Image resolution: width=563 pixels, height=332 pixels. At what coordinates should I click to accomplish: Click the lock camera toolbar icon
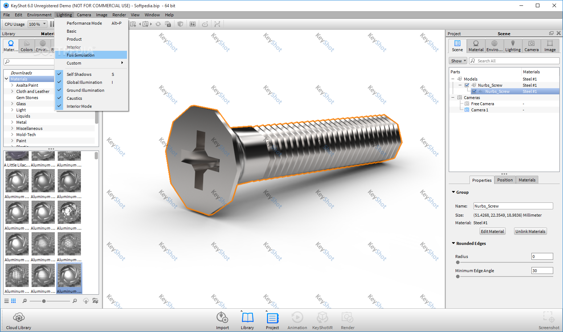(168, 24)
